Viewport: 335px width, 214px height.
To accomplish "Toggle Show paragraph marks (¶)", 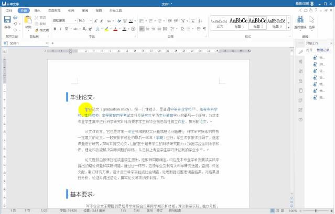I will click(x=204, y=29).
